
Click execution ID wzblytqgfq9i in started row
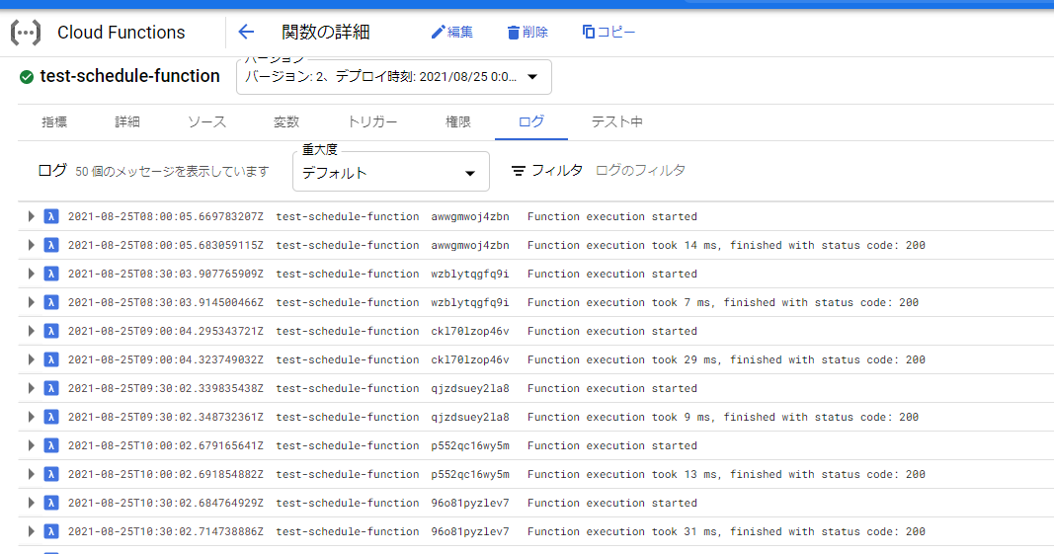click(x=470, y=274)
